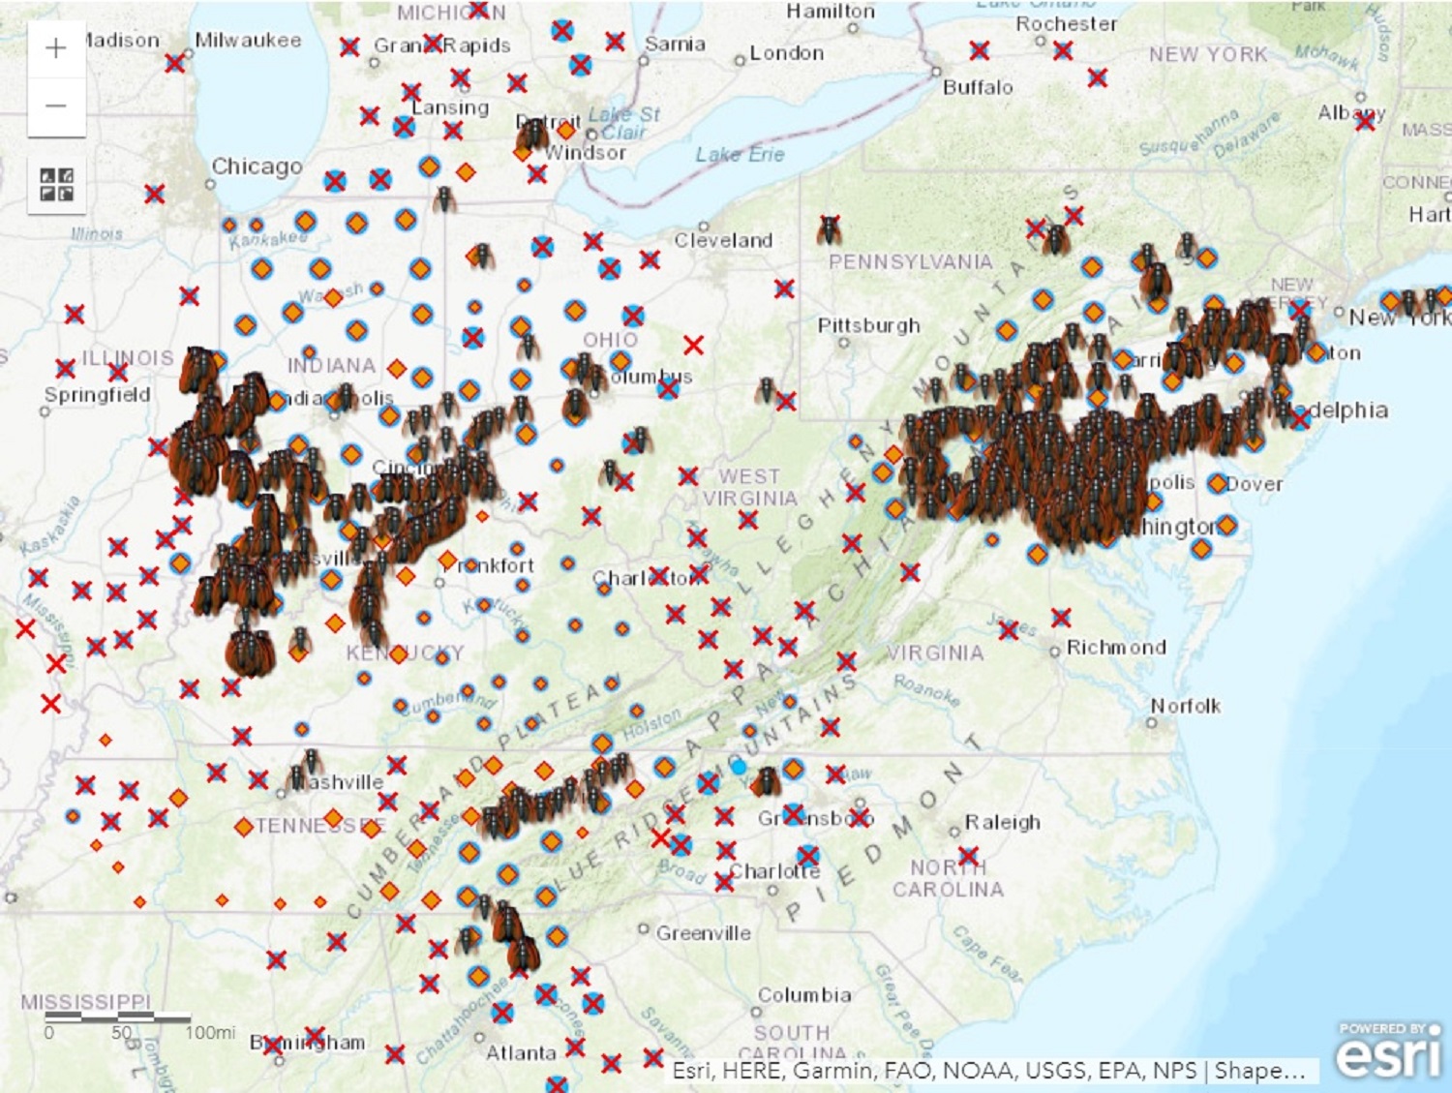Image resolution: width=1452 pixels, height=1093 pixels.
Task: Toggle the zoom in control
Action: pos(55,46)
